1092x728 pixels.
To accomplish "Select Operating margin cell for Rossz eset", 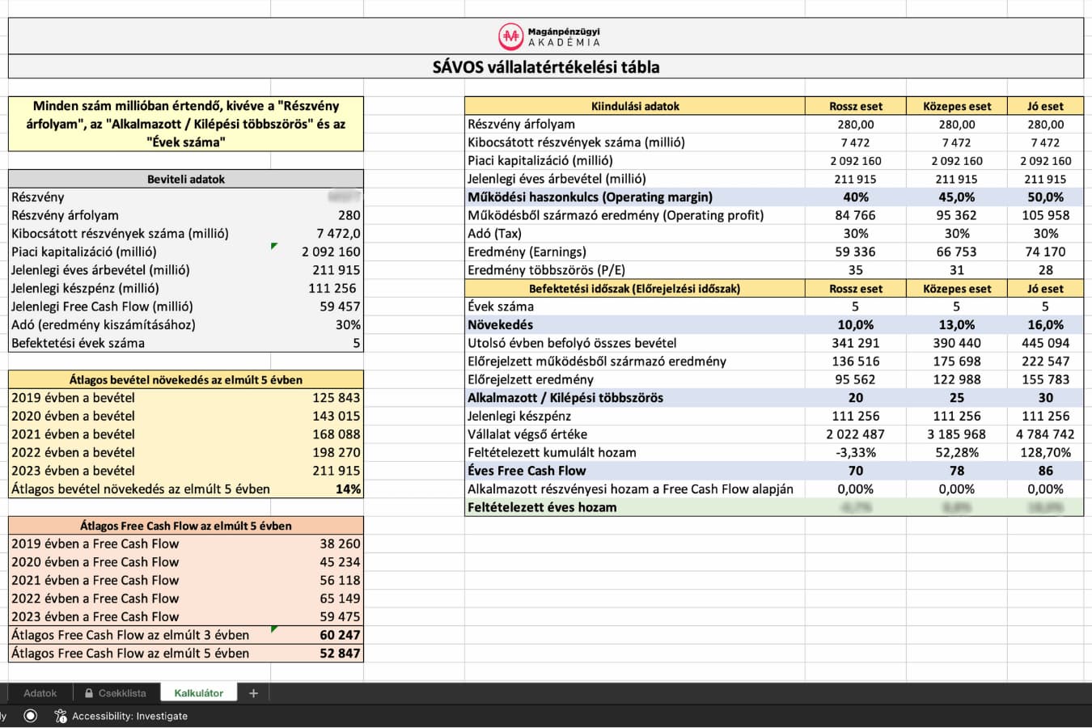I will click(855, 197).
